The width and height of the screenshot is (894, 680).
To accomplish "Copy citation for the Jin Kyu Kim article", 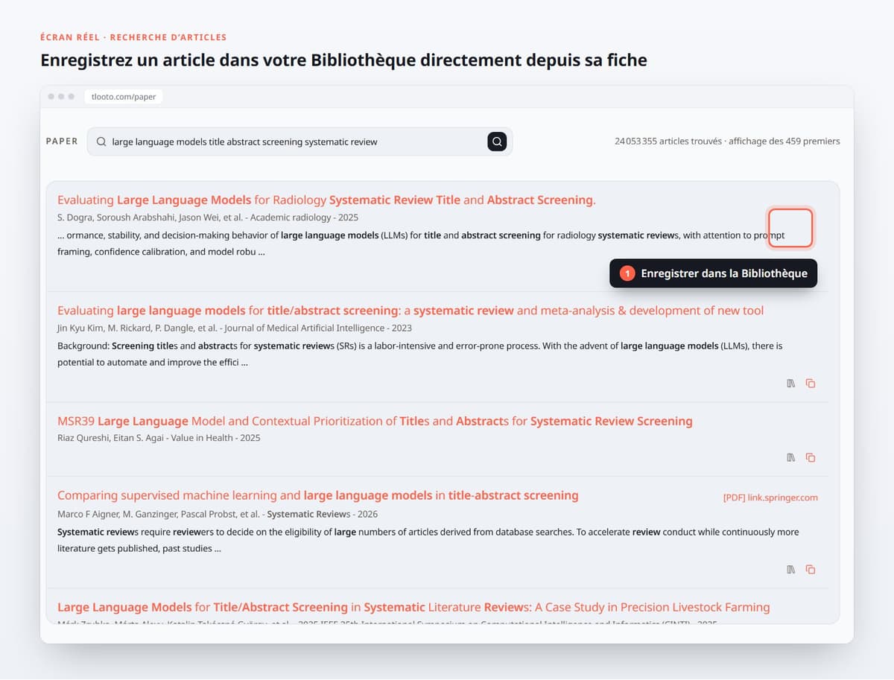I will coord(811,384).
